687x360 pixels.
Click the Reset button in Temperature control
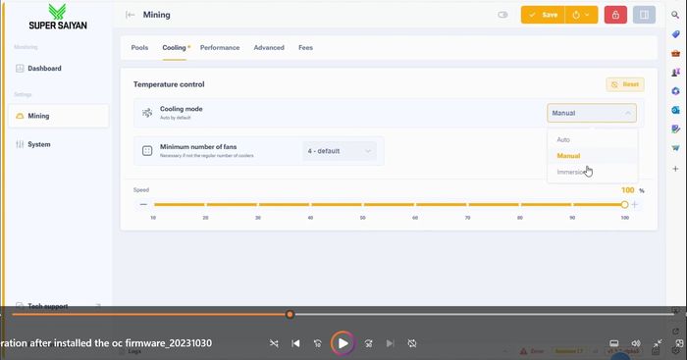(x=625, y=84)
